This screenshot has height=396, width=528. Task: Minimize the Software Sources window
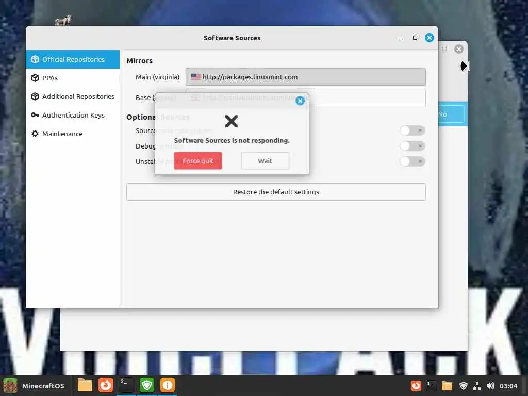[400, 38]
